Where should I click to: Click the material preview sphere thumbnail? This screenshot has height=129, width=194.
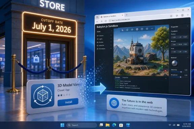[174, 63]
